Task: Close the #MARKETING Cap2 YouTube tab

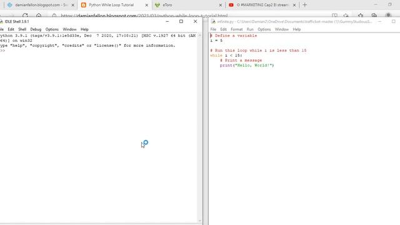Action: pos(294,5)
